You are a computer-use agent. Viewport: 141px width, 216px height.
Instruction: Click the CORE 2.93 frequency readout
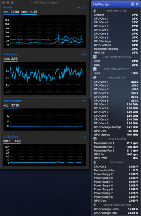pos(11,59)
